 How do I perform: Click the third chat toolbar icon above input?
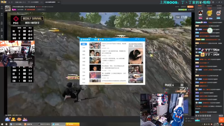201,116
